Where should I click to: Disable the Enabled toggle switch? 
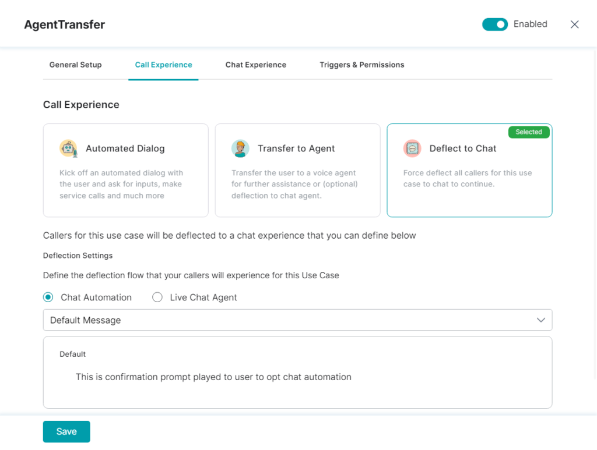494,24
